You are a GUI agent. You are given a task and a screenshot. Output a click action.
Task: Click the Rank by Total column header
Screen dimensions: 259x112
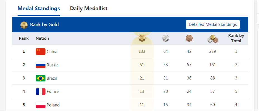(236, 38)
